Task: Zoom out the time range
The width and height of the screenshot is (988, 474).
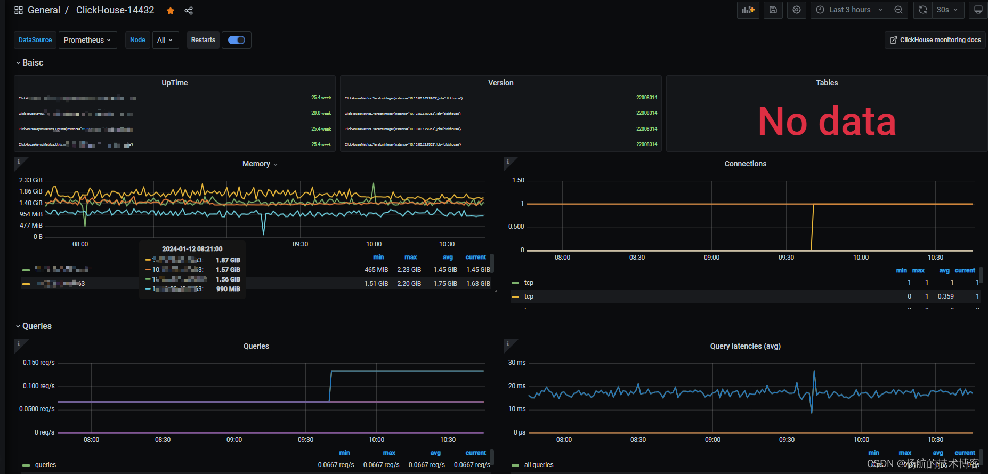Action: pos(898,10)
